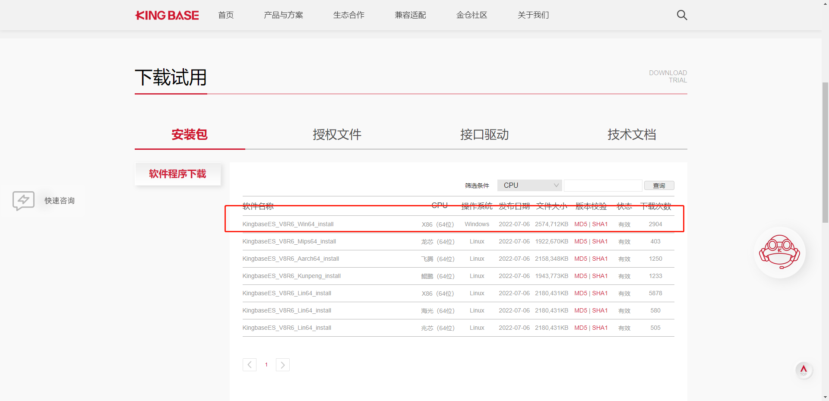
Task: Go to previous page arrow
Action: tap(250, 365)
